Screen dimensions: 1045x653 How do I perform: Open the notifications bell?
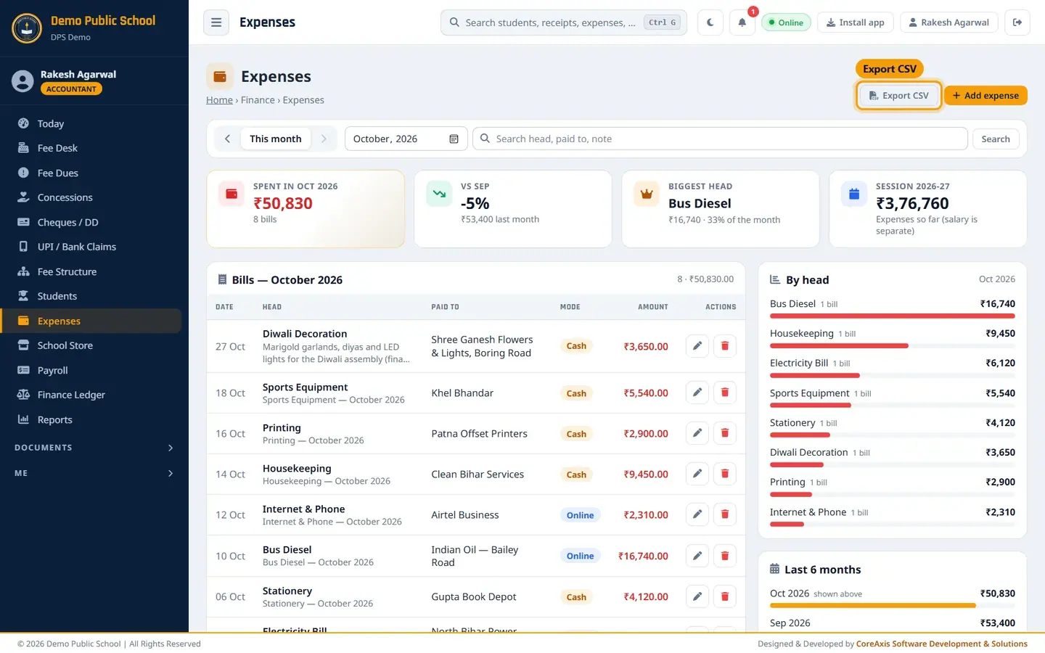click(x=742, y=22)
